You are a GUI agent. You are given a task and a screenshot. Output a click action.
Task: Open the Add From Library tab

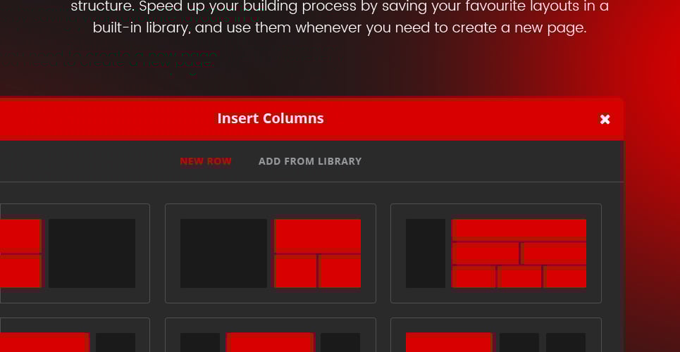coord(310,161)
